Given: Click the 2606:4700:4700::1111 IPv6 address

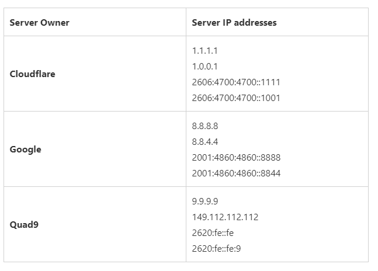Looking at the screenshot, I should tap(236, 82).
